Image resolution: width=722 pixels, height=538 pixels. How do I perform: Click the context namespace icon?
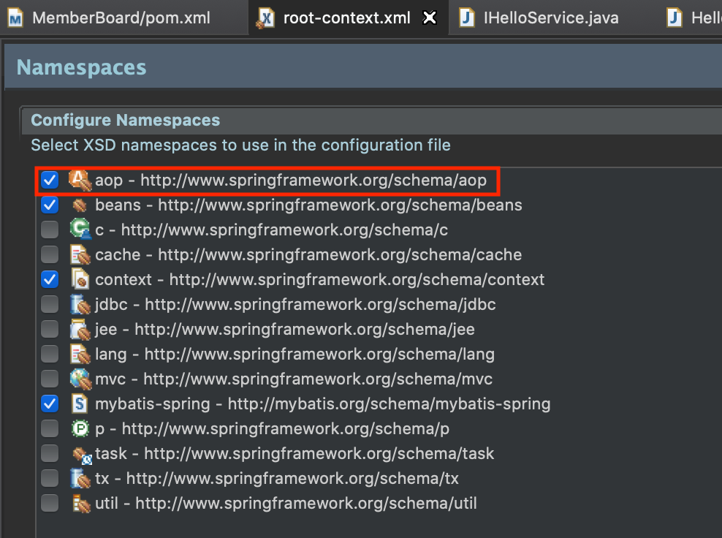pyautogui.click(x=80, y=279)
